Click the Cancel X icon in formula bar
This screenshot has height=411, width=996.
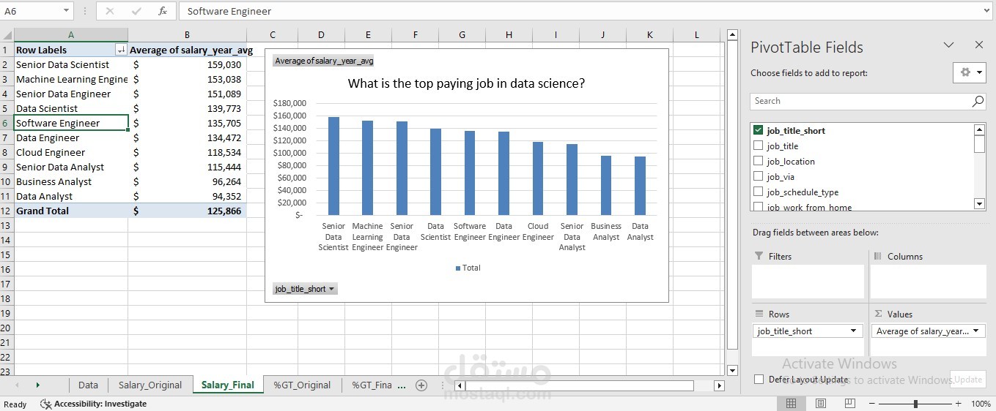110,11
